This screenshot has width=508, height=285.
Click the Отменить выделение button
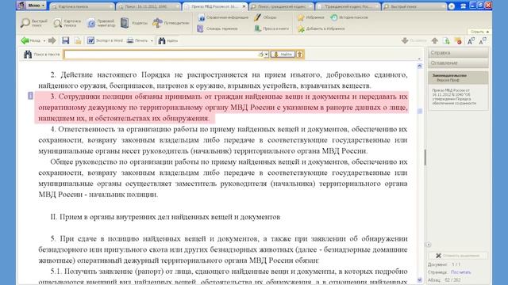click(x=457, y=256)
